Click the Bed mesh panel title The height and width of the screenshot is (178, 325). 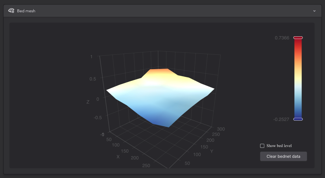coord(26,11)
